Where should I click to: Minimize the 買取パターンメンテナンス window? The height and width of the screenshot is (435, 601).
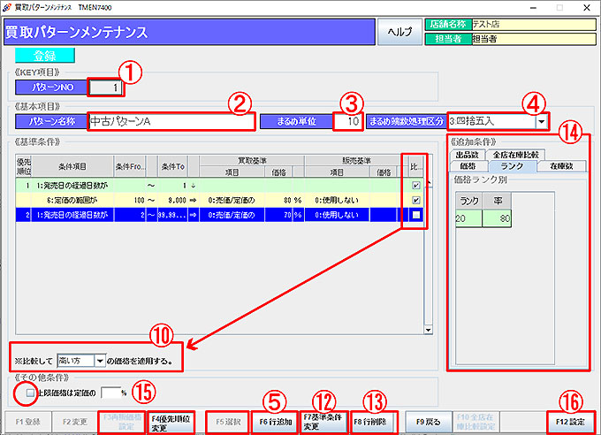coord(533,8)
